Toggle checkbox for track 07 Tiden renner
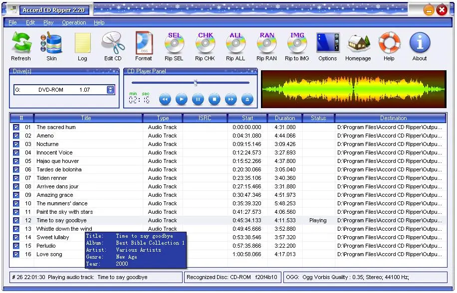This screenshot has width=457, height=293. [16, 178]
